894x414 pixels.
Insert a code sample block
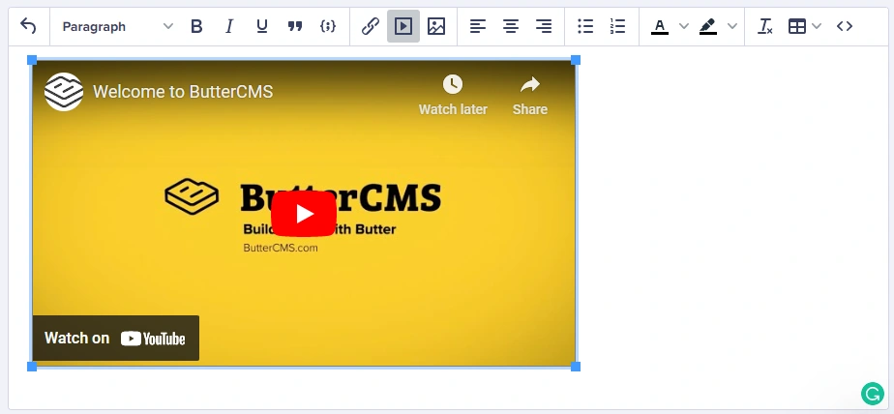328,26
